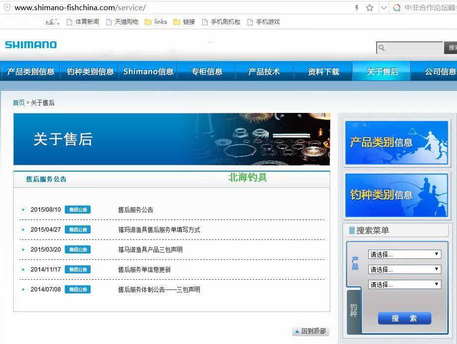Open the 产品类别信息 navigation menu

tap(31, 72)
